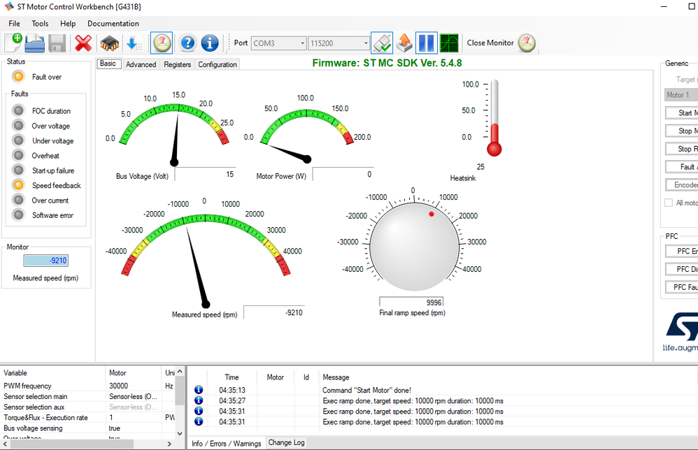Select Info / Errors / Warnings tab

click(226, 443)
